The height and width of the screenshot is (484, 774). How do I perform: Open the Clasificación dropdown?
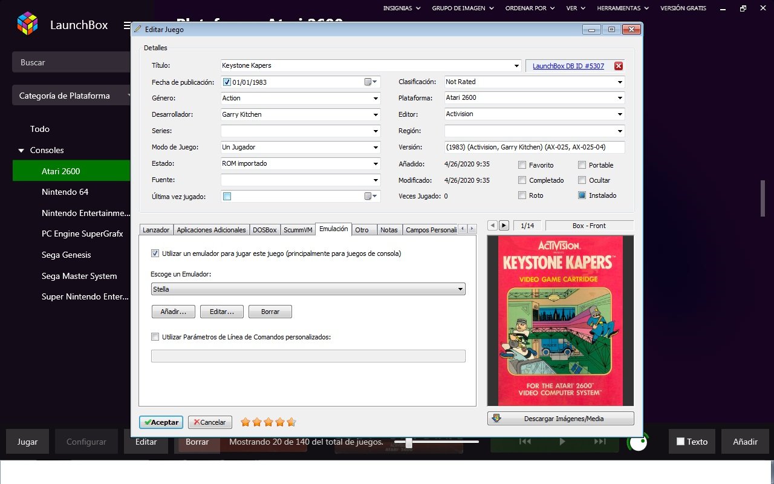point(620,82)
